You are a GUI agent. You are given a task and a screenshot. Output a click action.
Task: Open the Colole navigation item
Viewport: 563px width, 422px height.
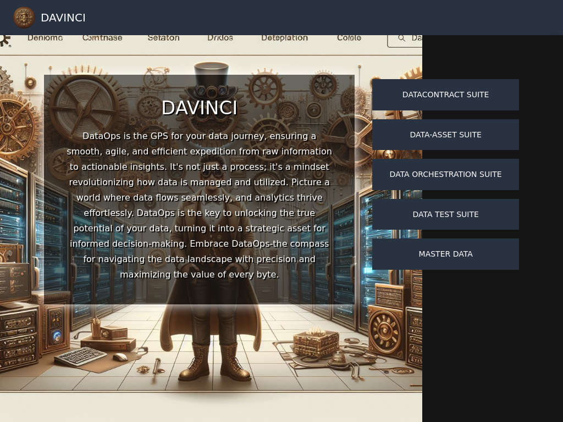click(x=349, y=38)
